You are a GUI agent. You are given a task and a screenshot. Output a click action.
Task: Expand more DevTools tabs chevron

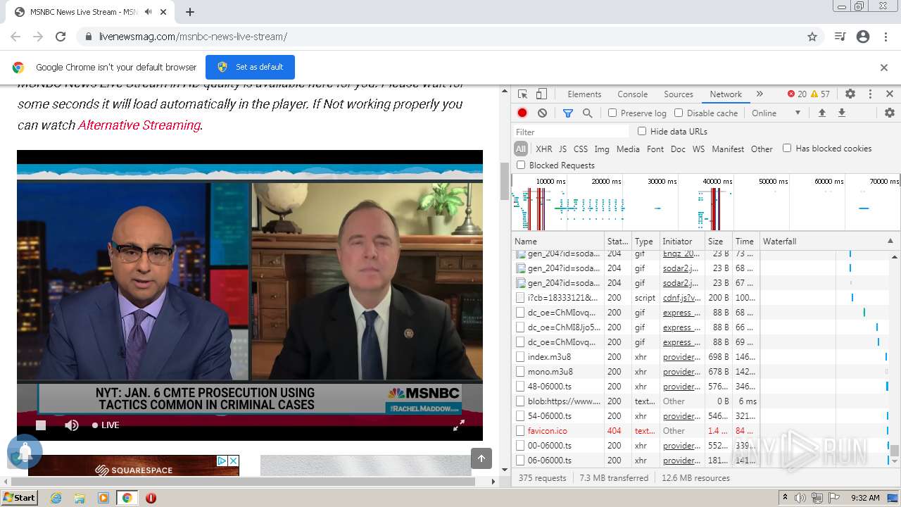(x=760, y=94)
